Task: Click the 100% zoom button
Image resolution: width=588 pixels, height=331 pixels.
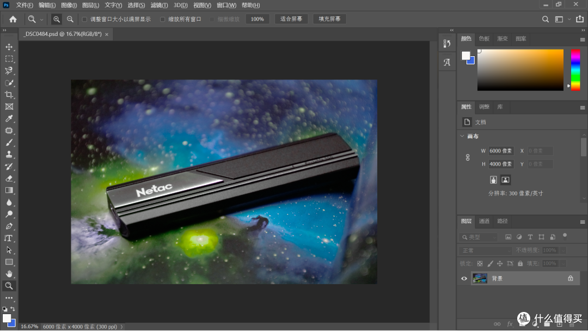Action: pos(257,19)
